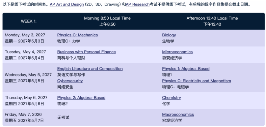Open the Physics 2: Algebra-Based link
The width and height of the screenshot is (266, 127).
click(81, 98)
